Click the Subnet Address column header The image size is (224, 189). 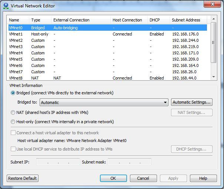point(188,20)
